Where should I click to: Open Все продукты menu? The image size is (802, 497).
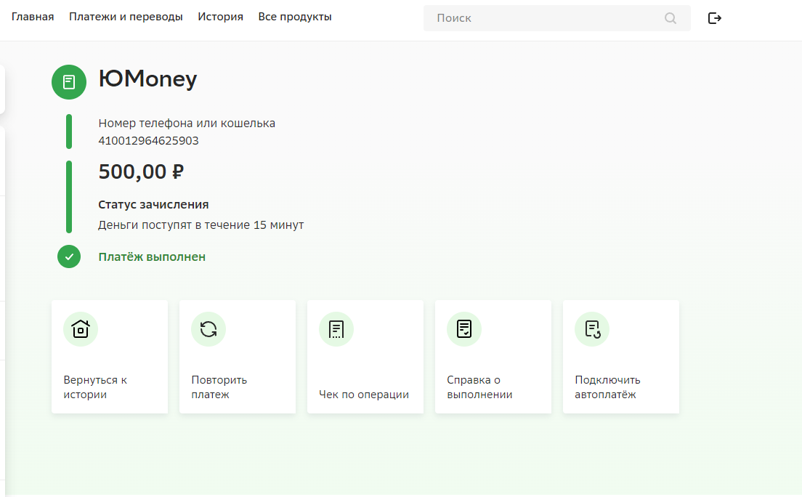[x=295, y=17]
